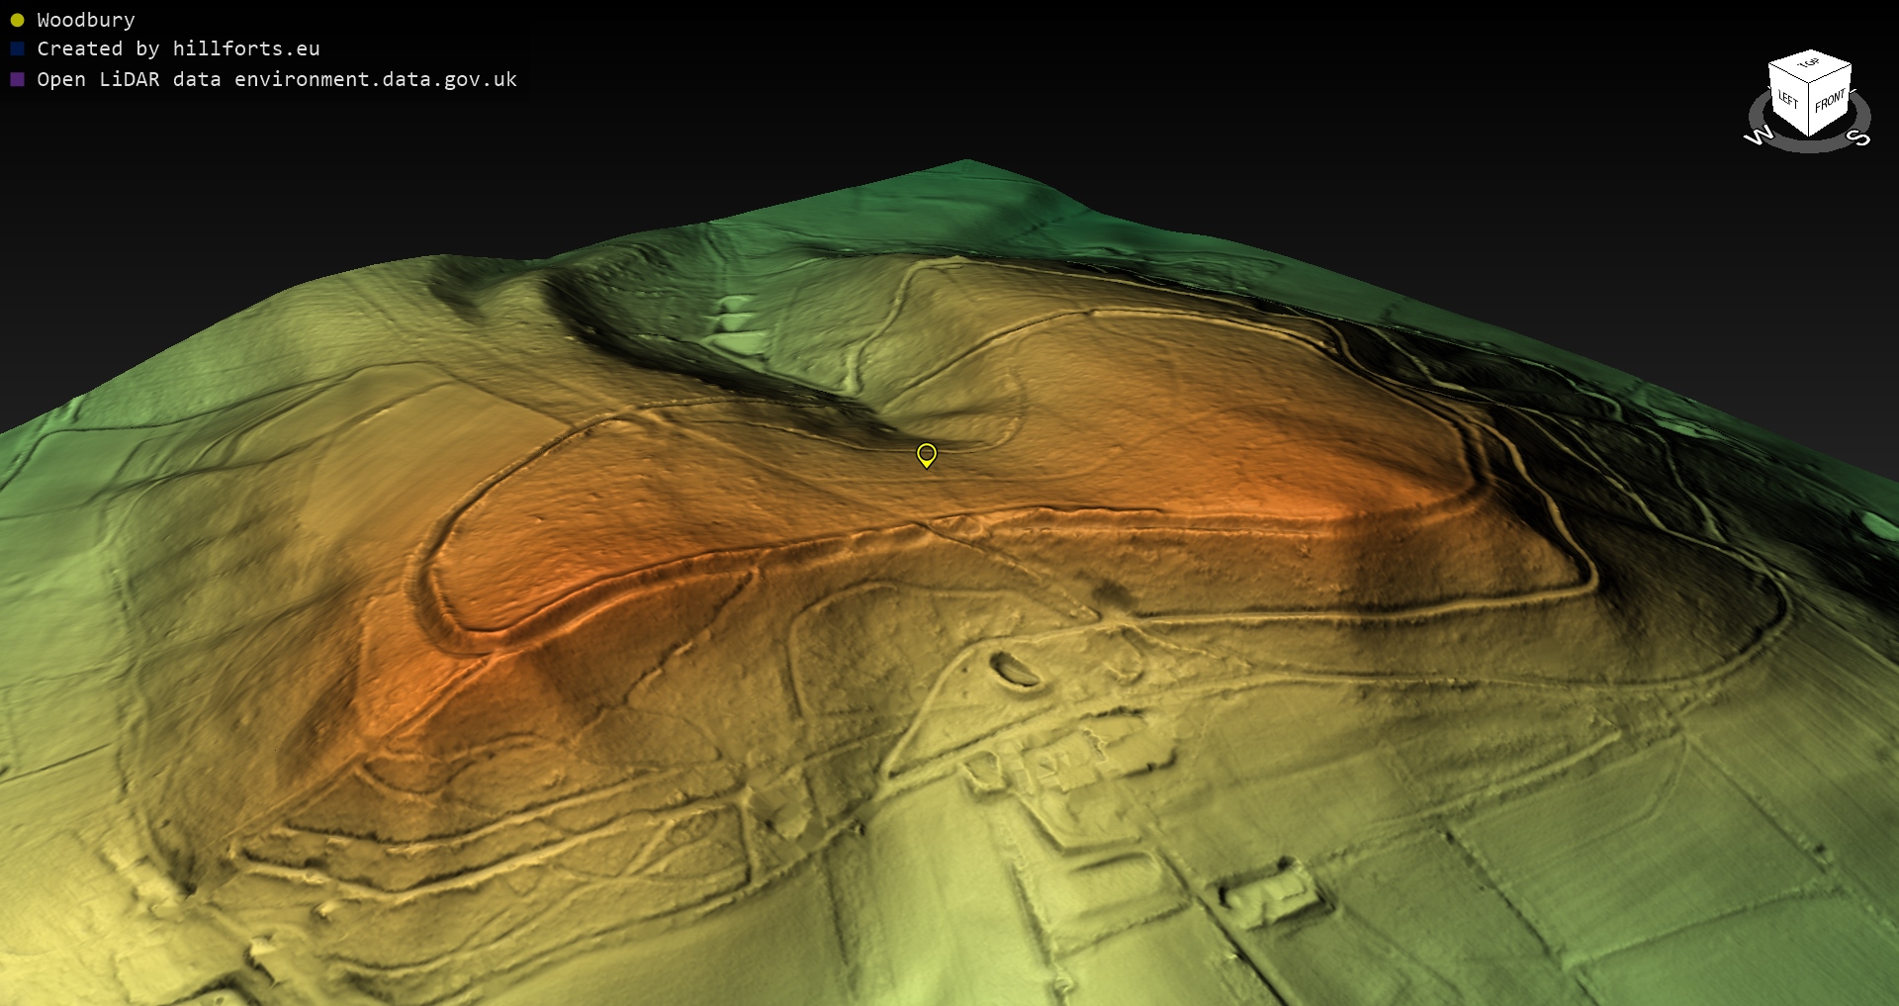Click the purple legend square
This screenshot has height=1006, width=1899.
(17, 79)
